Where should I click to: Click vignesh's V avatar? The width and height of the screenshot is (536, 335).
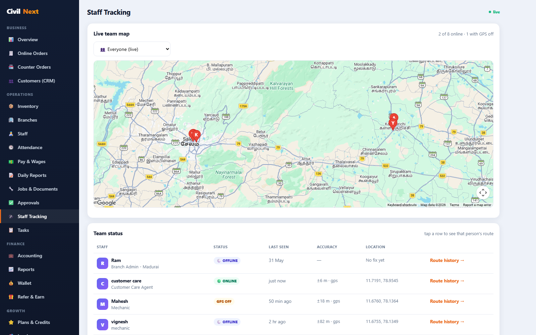pyautogui.click(x=103, y=325)
